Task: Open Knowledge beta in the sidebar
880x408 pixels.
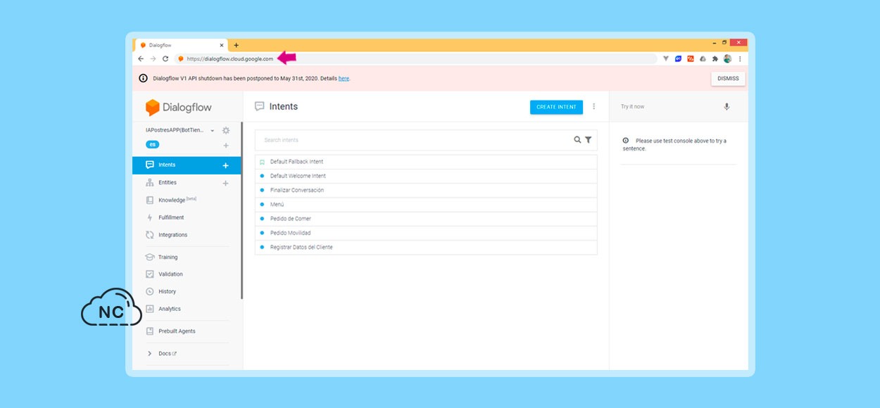Action: (x=177, y=200)
